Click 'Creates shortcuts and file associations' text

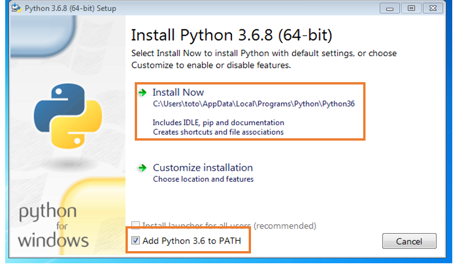click(x=218, y=132)
